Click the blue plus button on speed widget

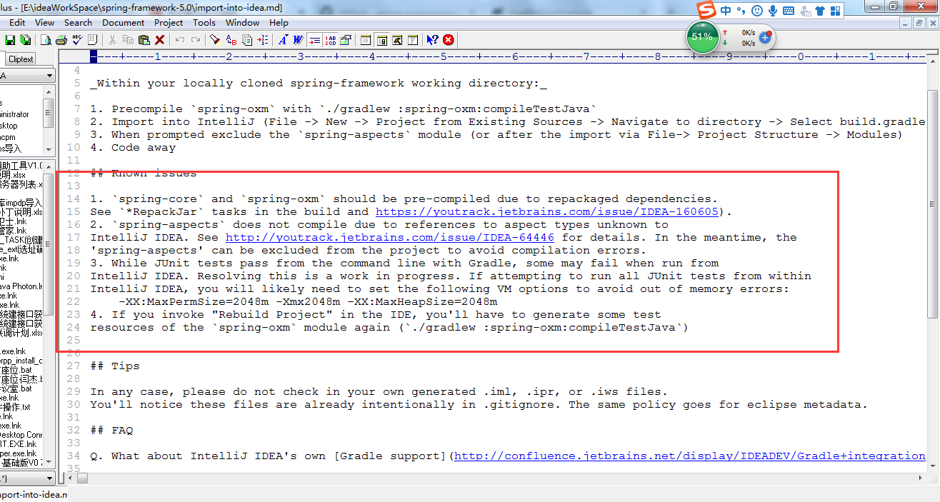(765, 37)
